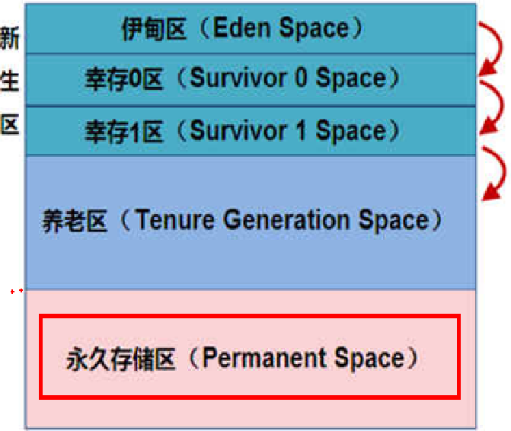Click the red arrow pointing into Tenure Generation
This screenshot has height=431, width=511.
[x=494, y=173]
